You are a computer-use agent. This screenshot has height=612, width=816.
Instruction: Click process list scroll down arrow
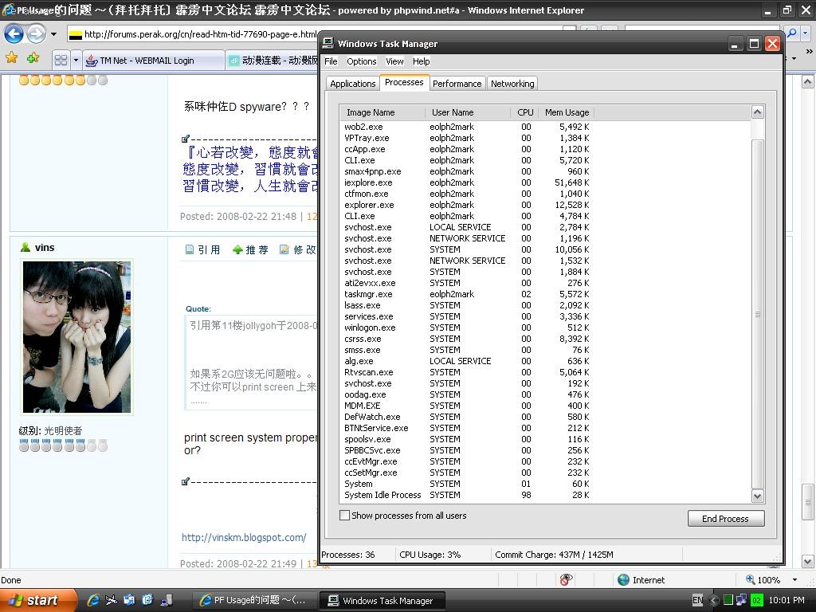tap(758, 496)
